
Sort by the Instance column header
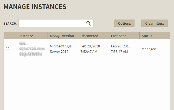click(x=26, y=36)
